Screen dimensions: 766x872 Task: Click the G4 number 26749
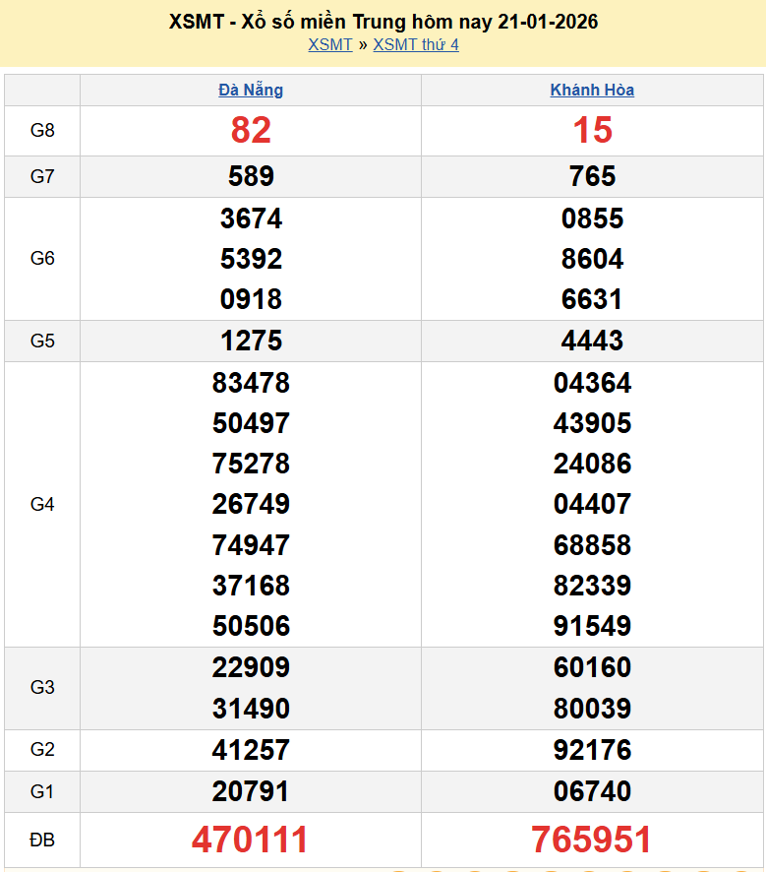point(251,504)
